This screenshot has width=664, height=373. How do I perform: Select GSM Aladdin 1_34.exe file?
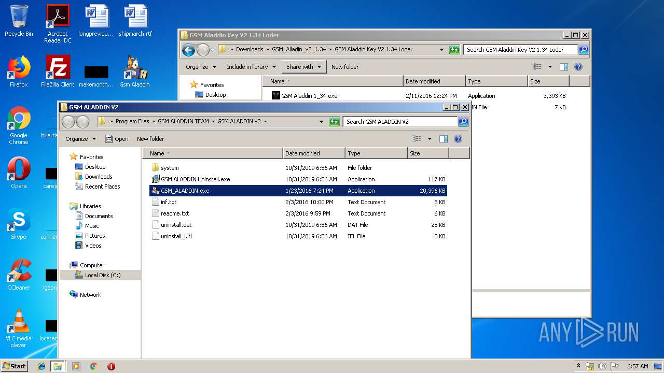309,96
